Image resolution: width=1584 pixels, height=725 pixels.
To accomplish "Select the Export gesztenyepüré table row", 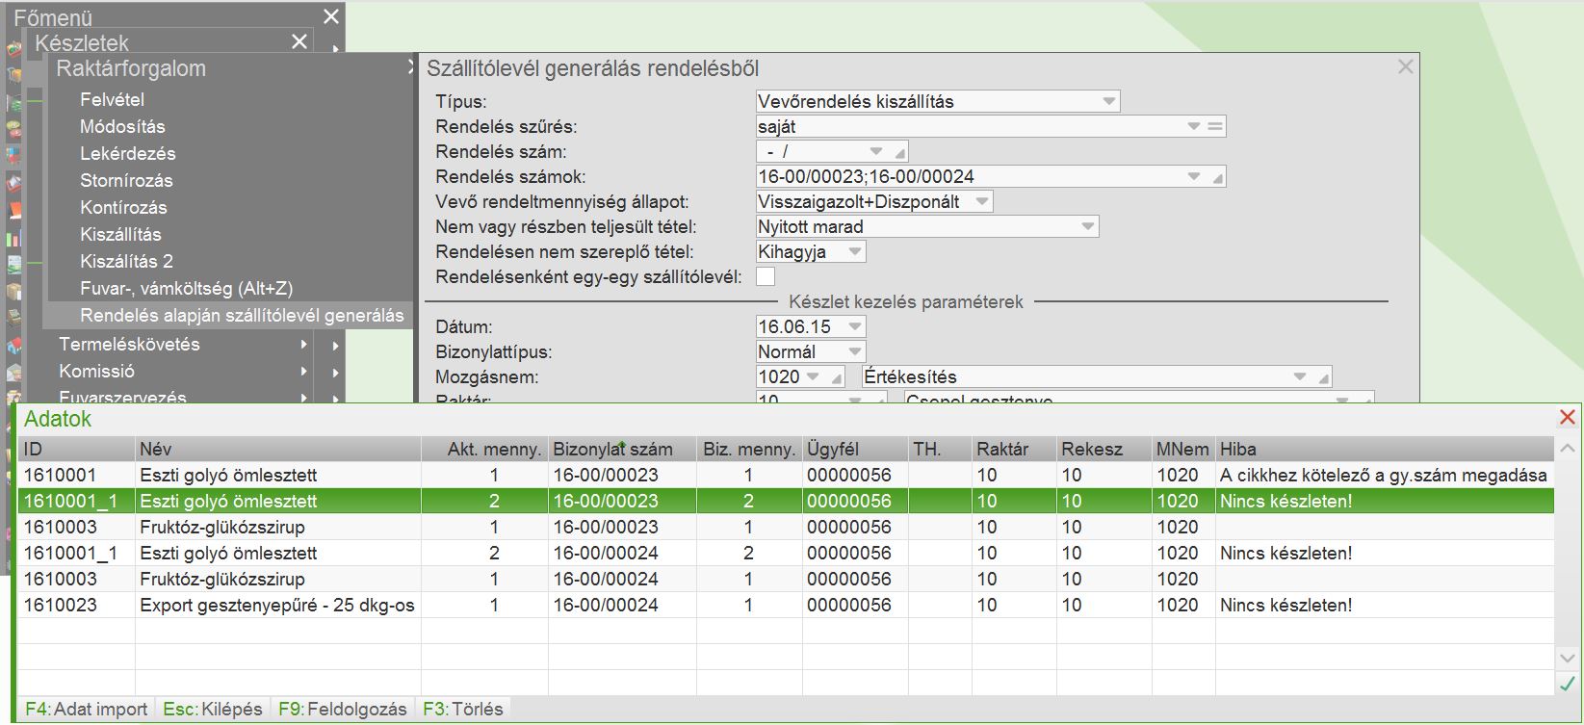I will 277,605.
